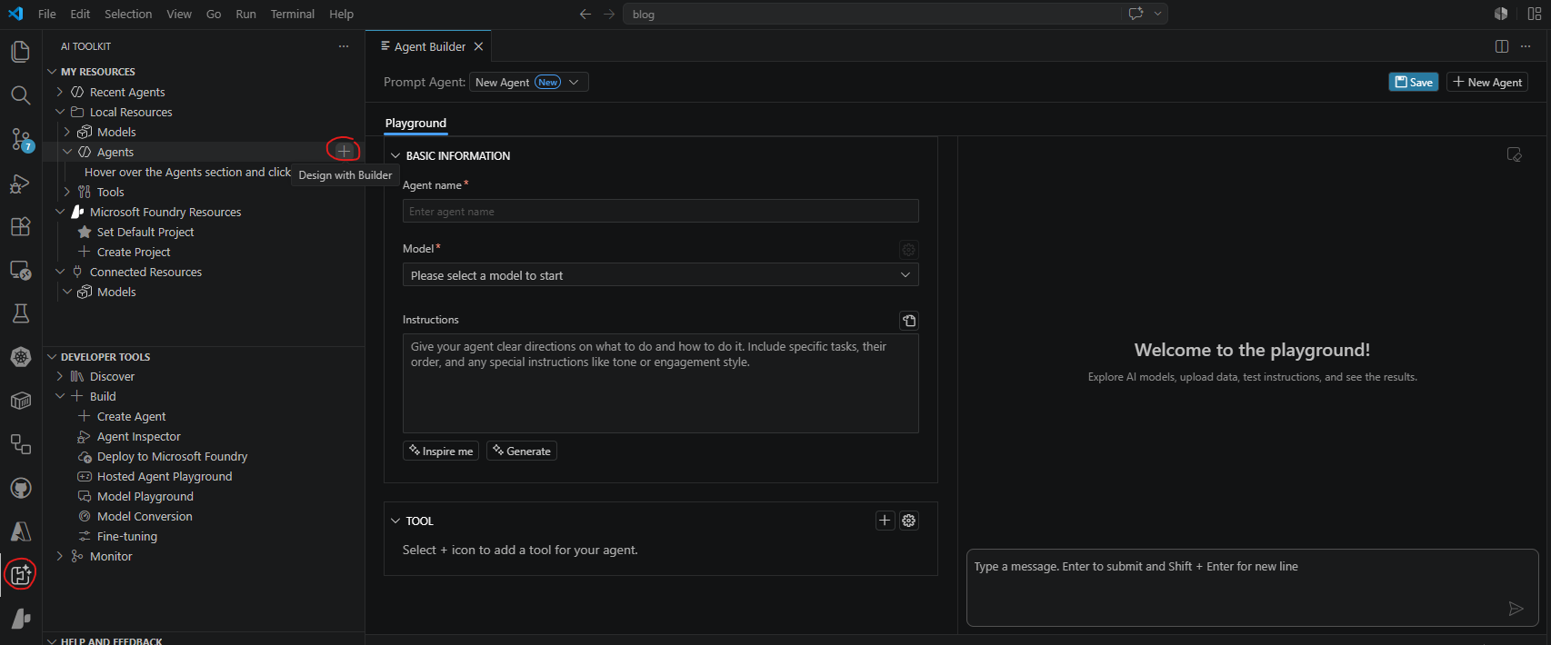Viewport: 1551px width, 645px height.
Task: Open the Testing flask view
Action: click(20, 314)
